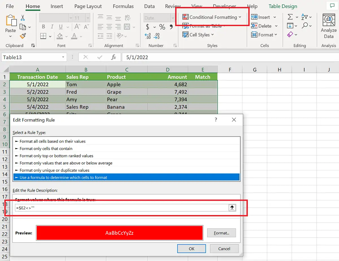Click the Format... button
The image size is (339, 261).
click(221, 233)
